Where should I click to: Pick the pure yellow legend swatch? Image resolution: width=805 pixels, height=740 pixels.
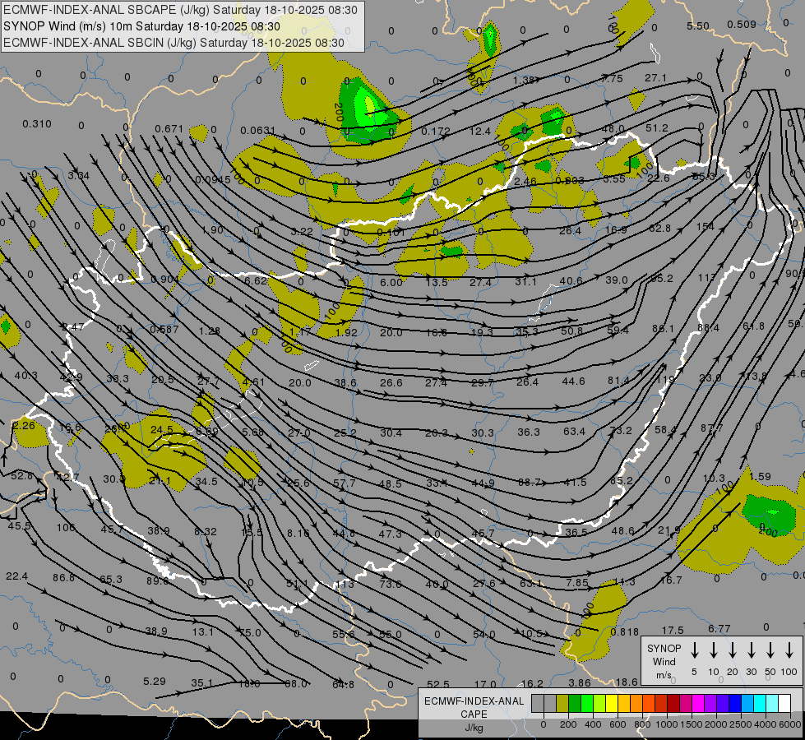click(x=612, y=703)
